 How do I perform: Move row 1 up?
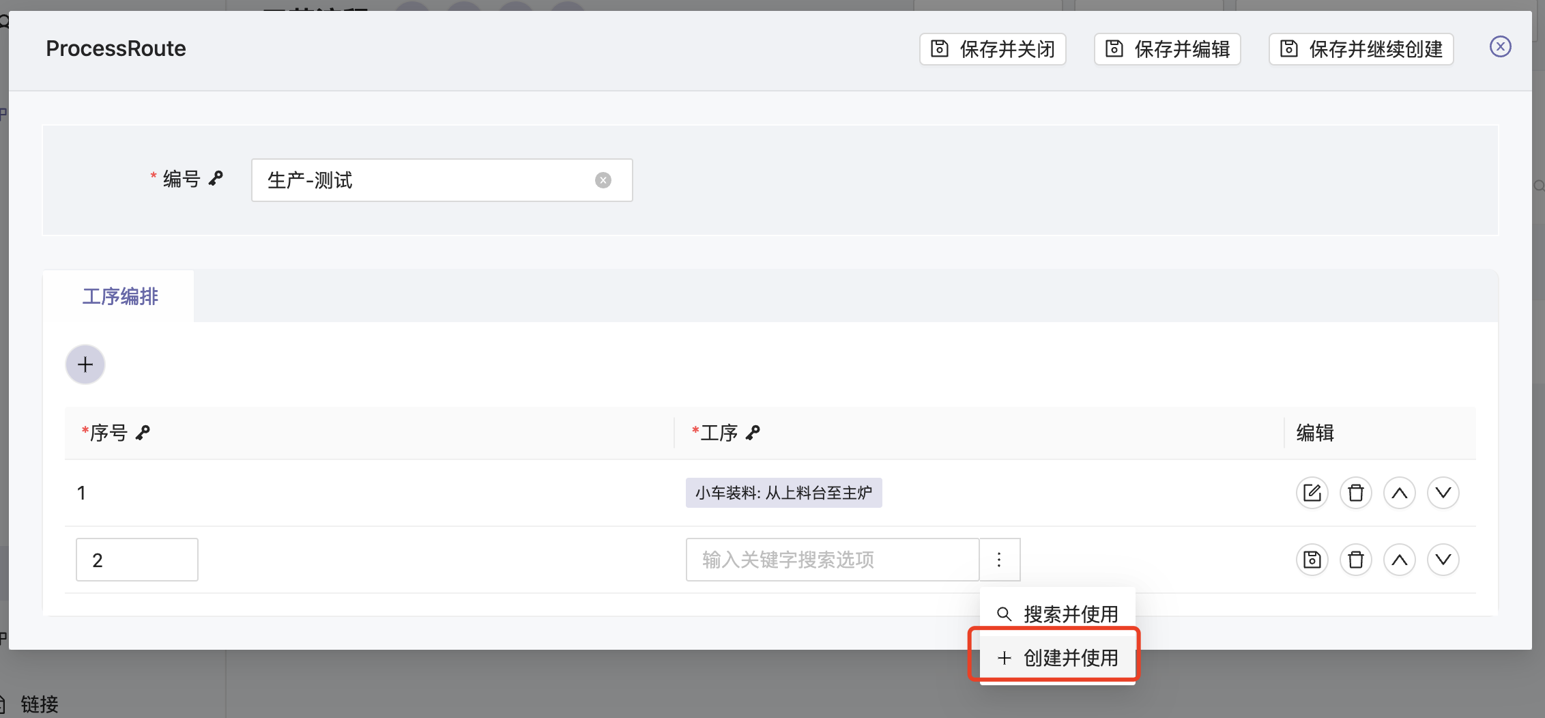pyautogui.click(x=1399, y=493)
